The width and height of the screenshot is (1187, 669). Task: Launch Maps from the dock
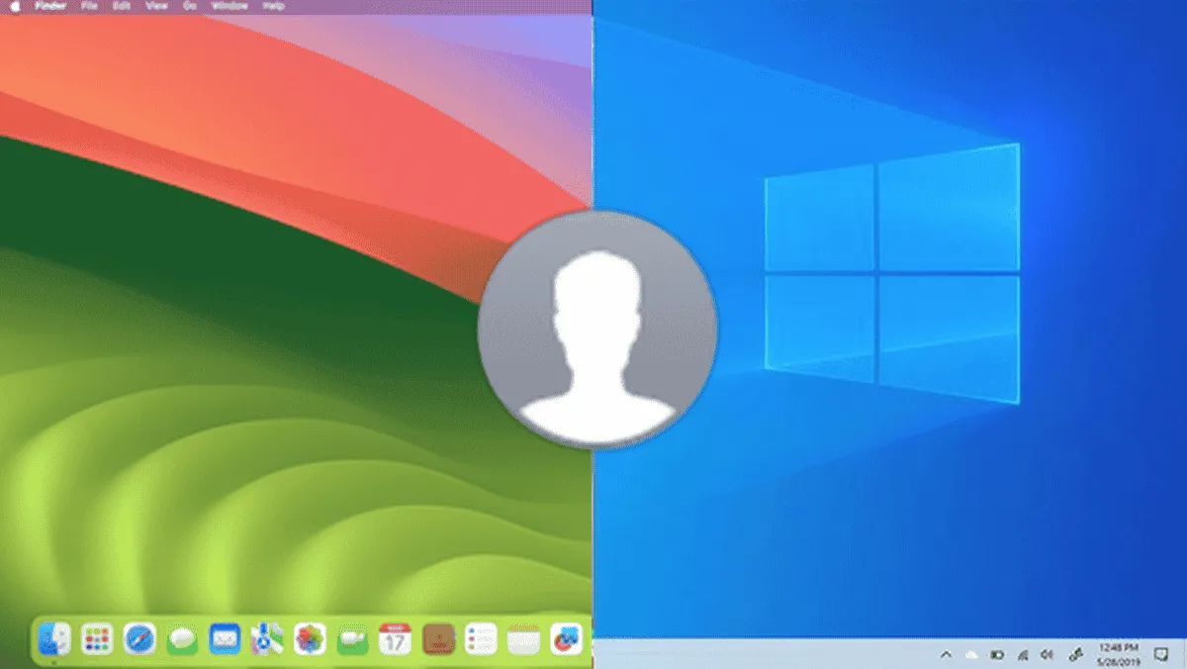(x=267, y=639)
